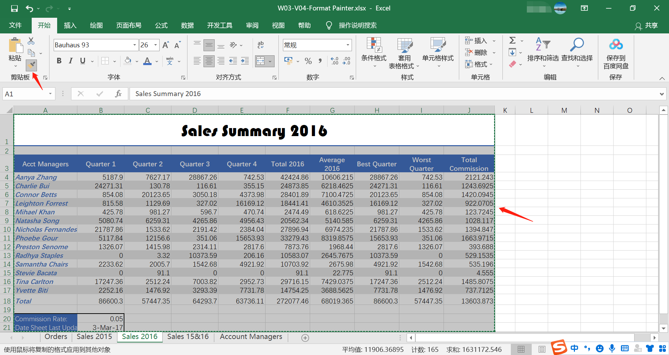Apply percent style with % icon
Image resolution: width=669 pixels, height=355 pixels.
(308, 61)
